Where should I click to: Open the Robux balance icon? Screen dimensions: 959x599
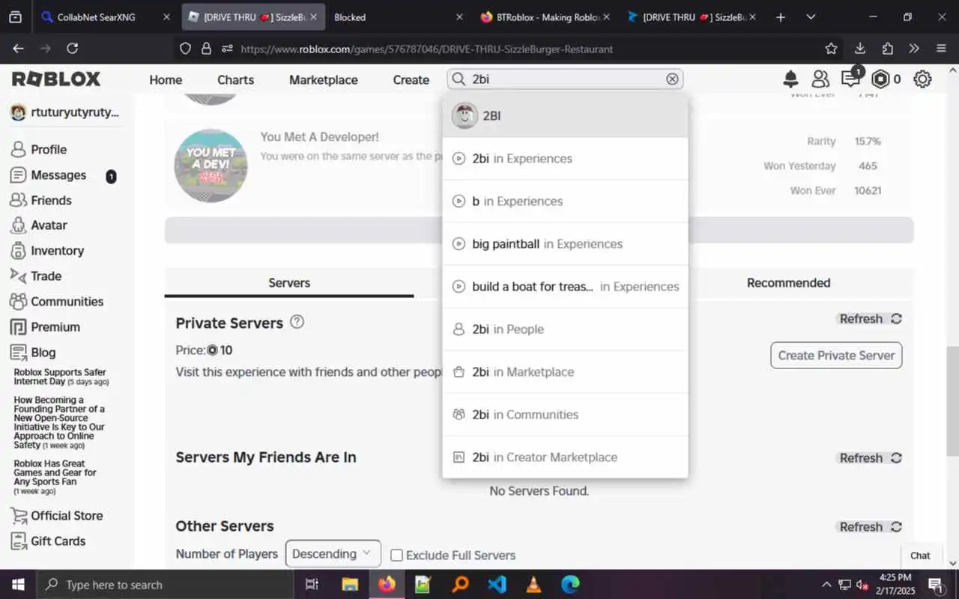(880, 79)
